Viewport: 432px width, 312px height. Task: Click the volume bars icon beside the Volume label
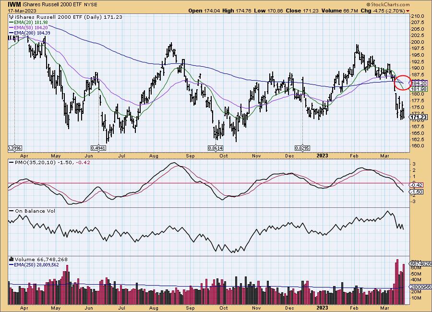(x=12, y=259)
